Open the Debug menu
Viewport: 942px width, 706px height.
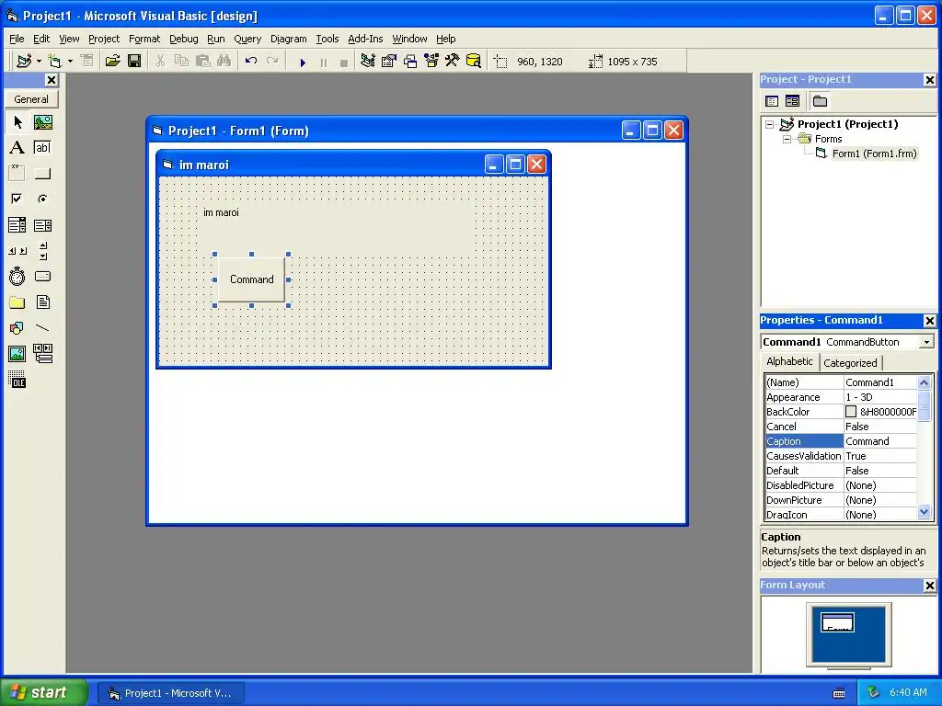coord(183,39)
